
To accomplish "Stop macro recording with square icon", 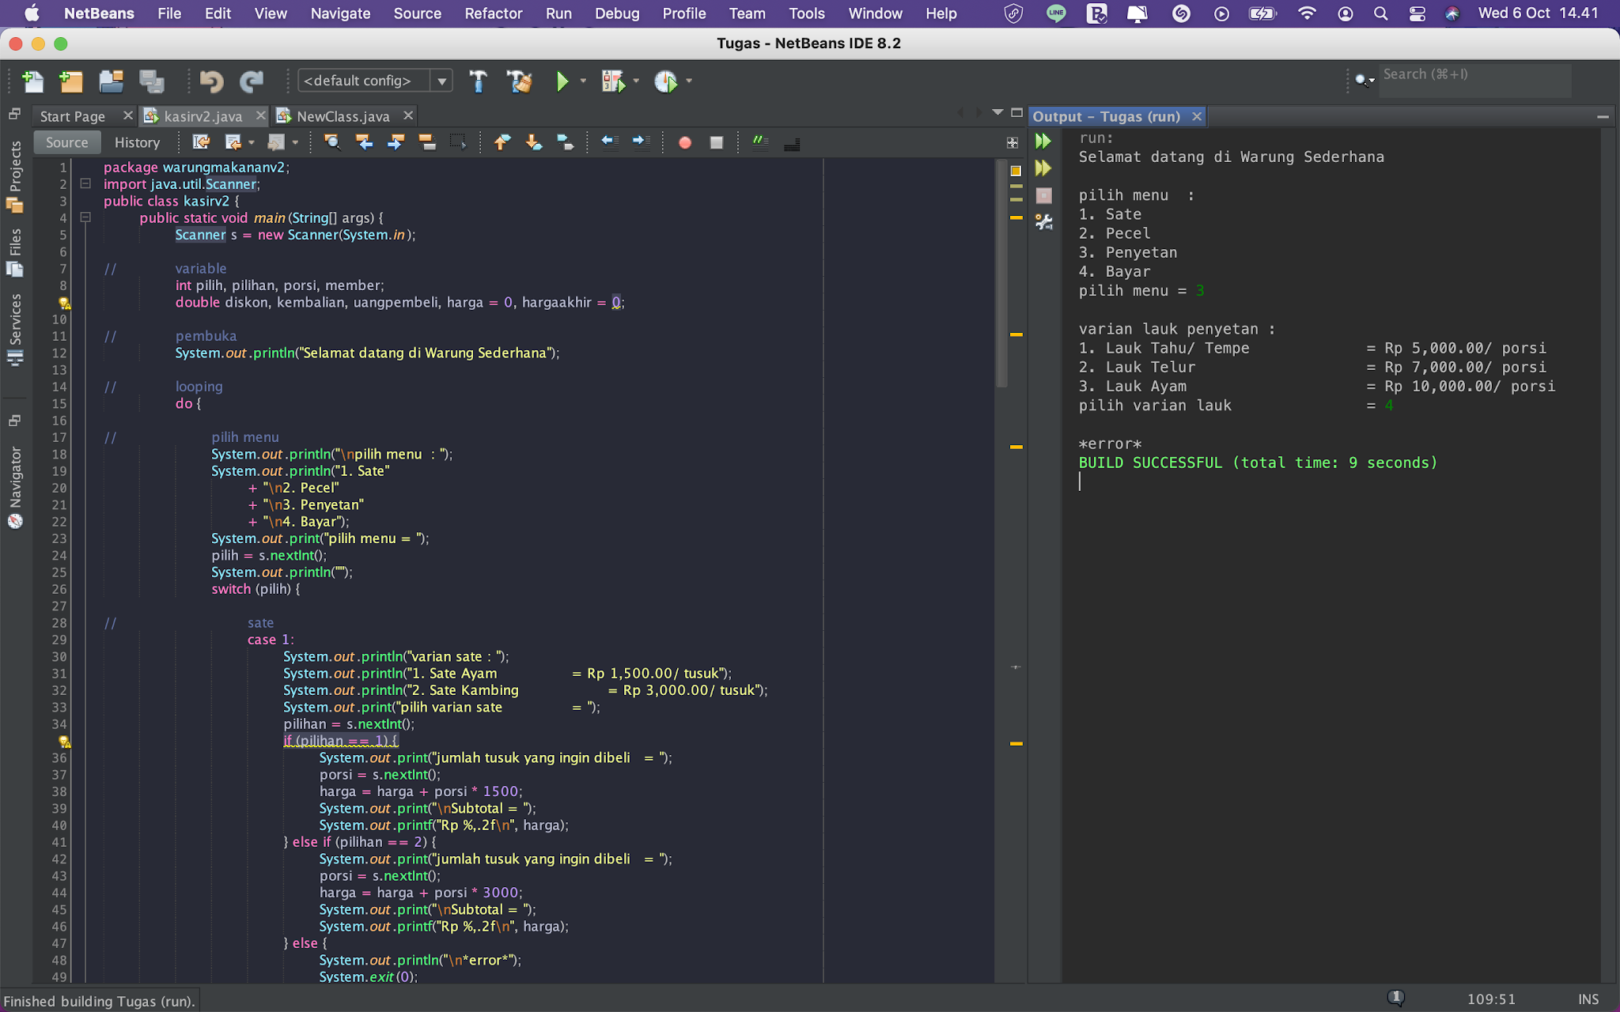I will click(x=717, y=142).
